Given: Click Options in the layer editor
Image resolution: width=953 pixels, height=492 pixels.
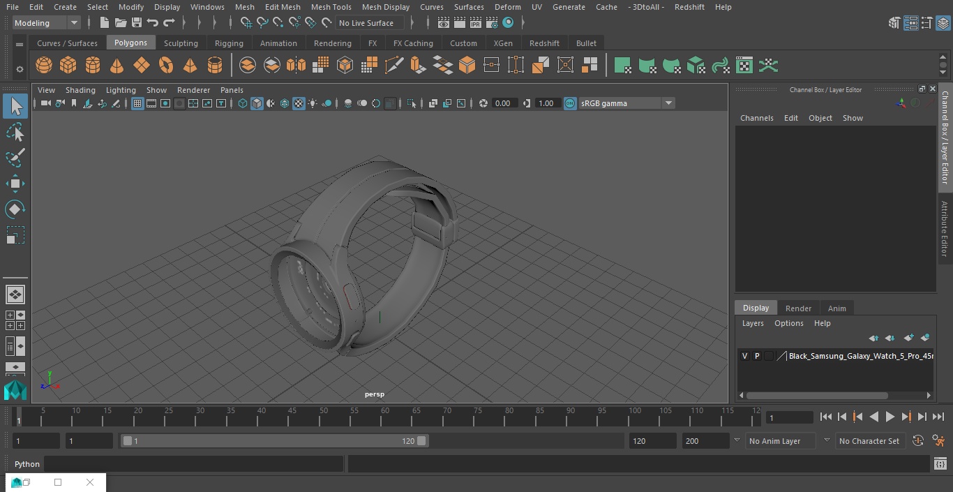Looking at the screenshot, I should pos(788,323).
